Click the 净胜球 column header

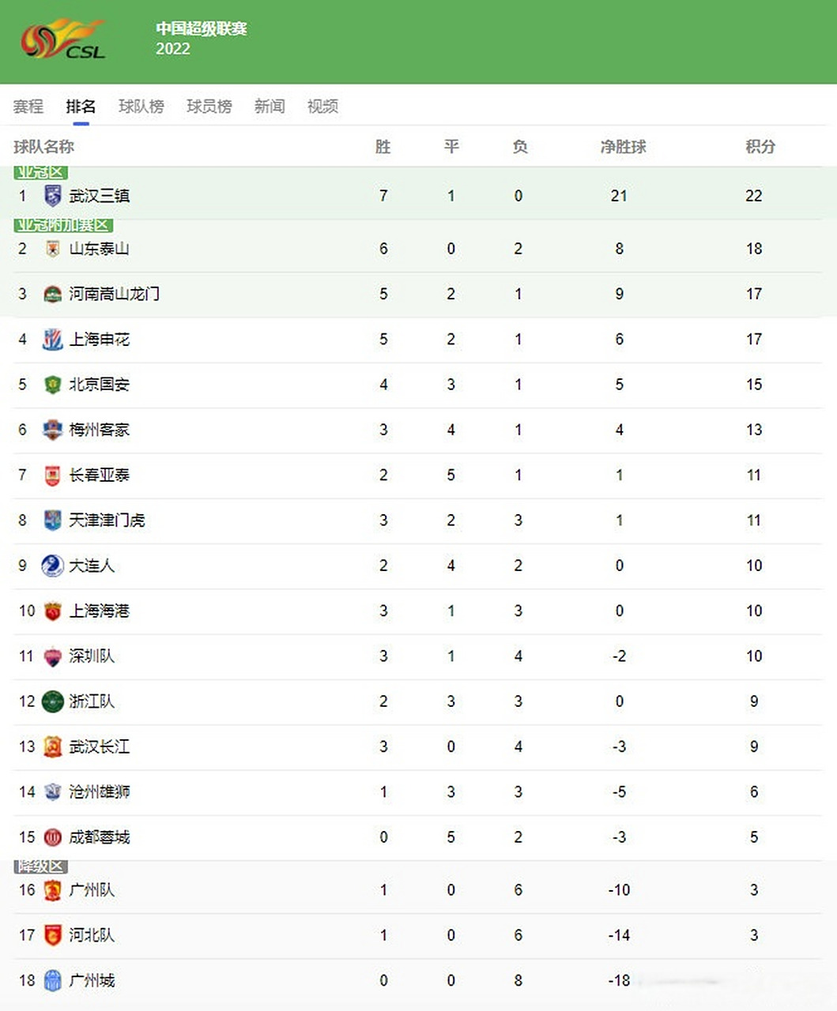(x=624, y=147)
